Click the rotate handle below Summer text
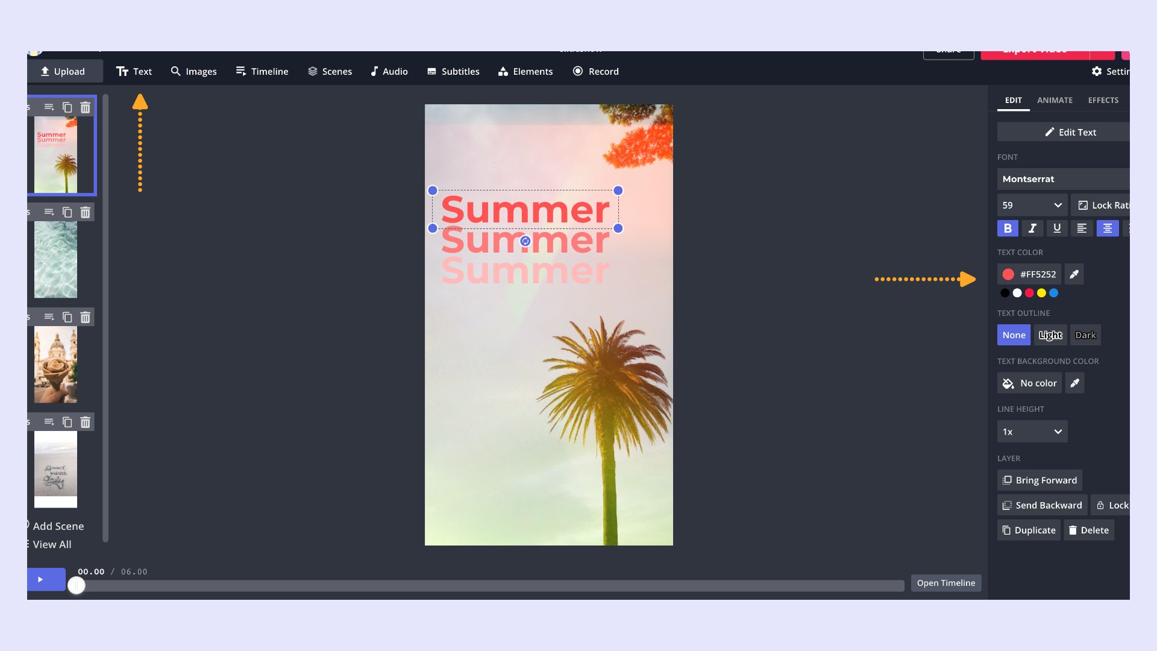Viewport: 1157px width, 651px height. 525,241
